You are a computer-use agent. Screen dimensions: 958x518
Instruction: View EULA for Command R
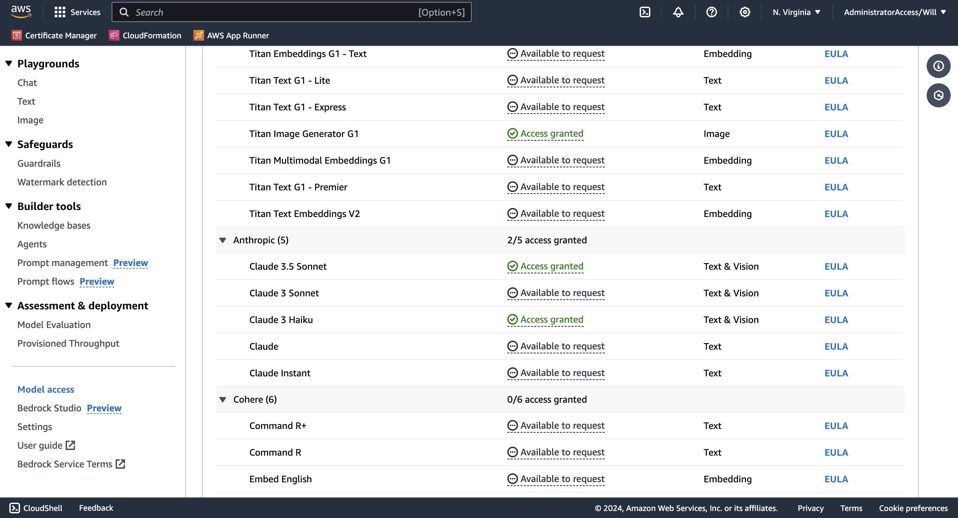pyautogui.click(x=836, y=453)
